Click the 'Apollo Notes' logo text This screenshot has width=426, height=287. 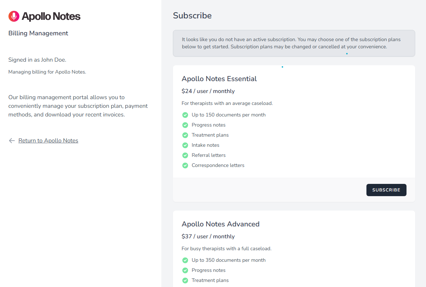tap(51, 16)
